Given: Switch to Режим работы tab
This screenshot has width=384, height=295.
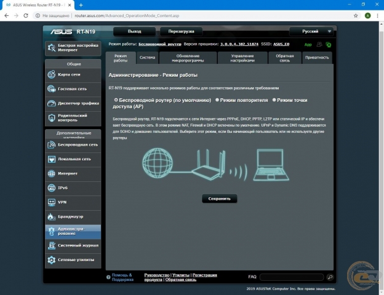Looking at the screenshot, I should (121, 58).
